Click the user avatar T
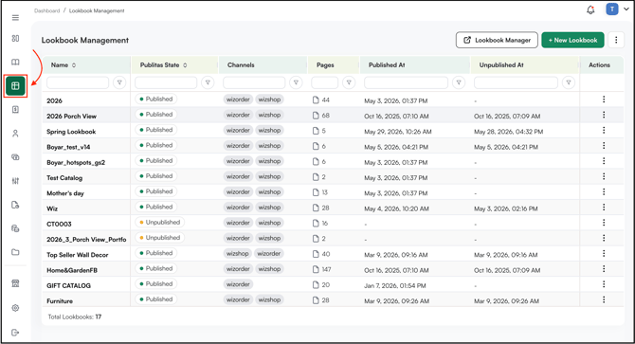This screenshot has height=344, width=635. click(x=612, y=9)
